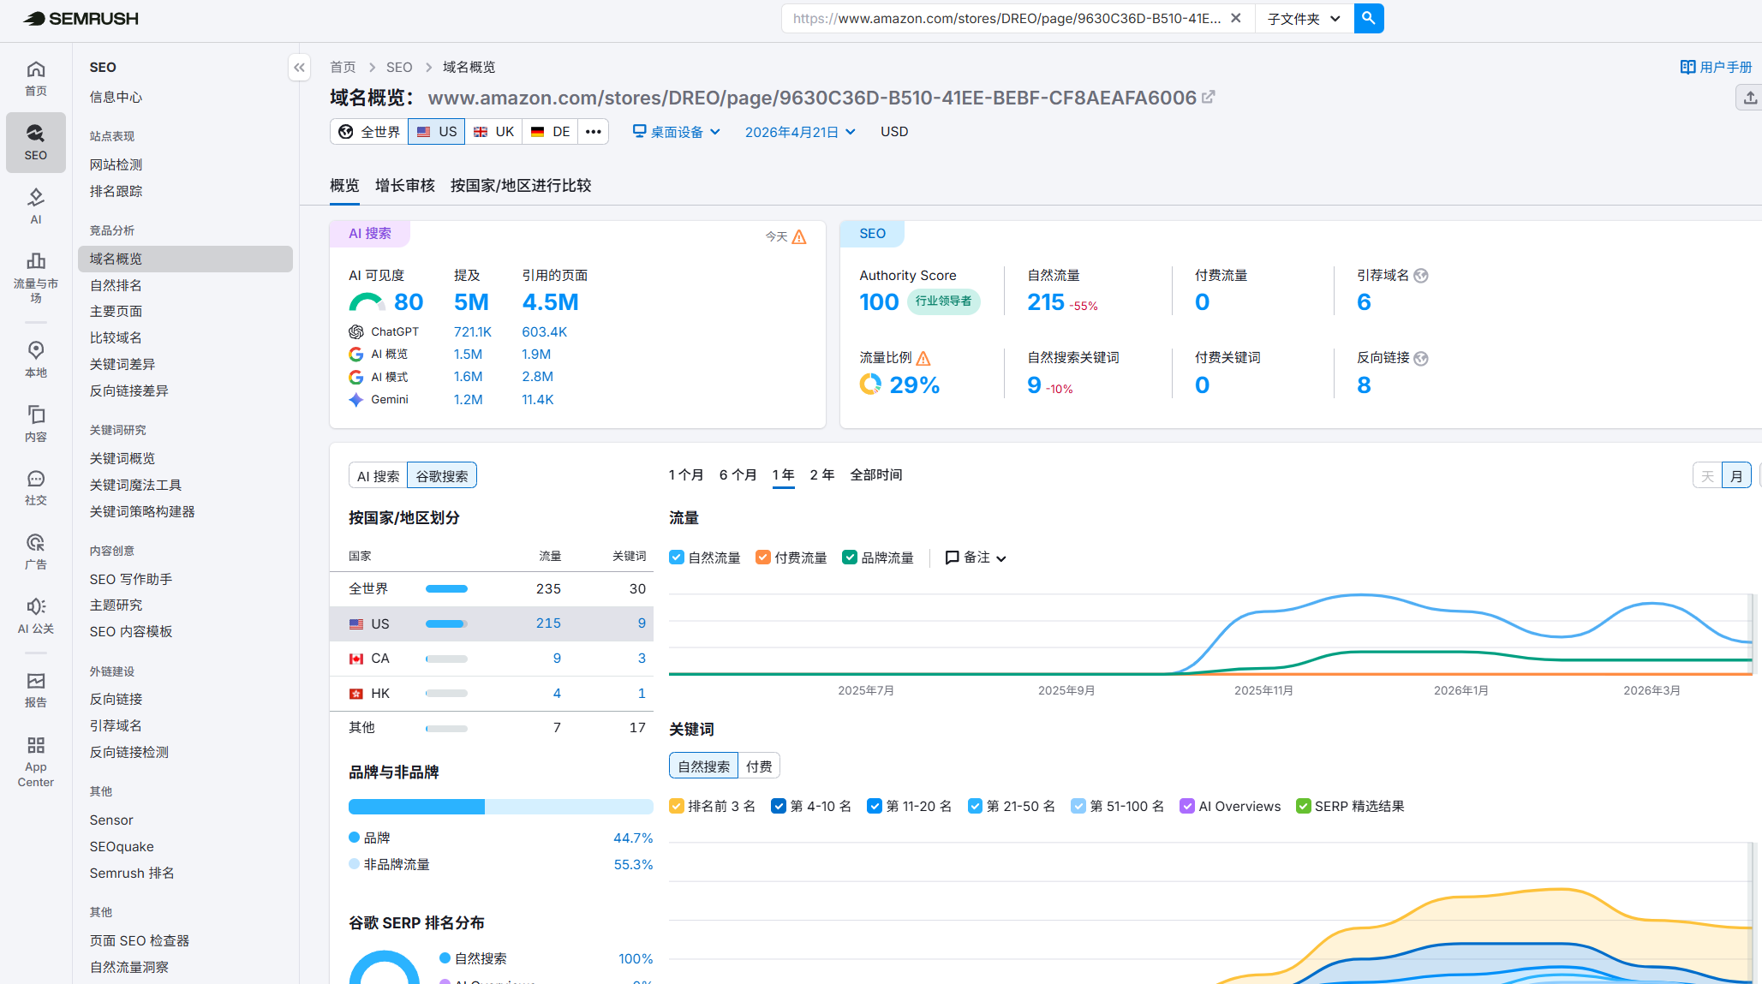Open external link icon beside domain URL
The width and height of the screenshot is (1762, 984).
pos(1209,98)
